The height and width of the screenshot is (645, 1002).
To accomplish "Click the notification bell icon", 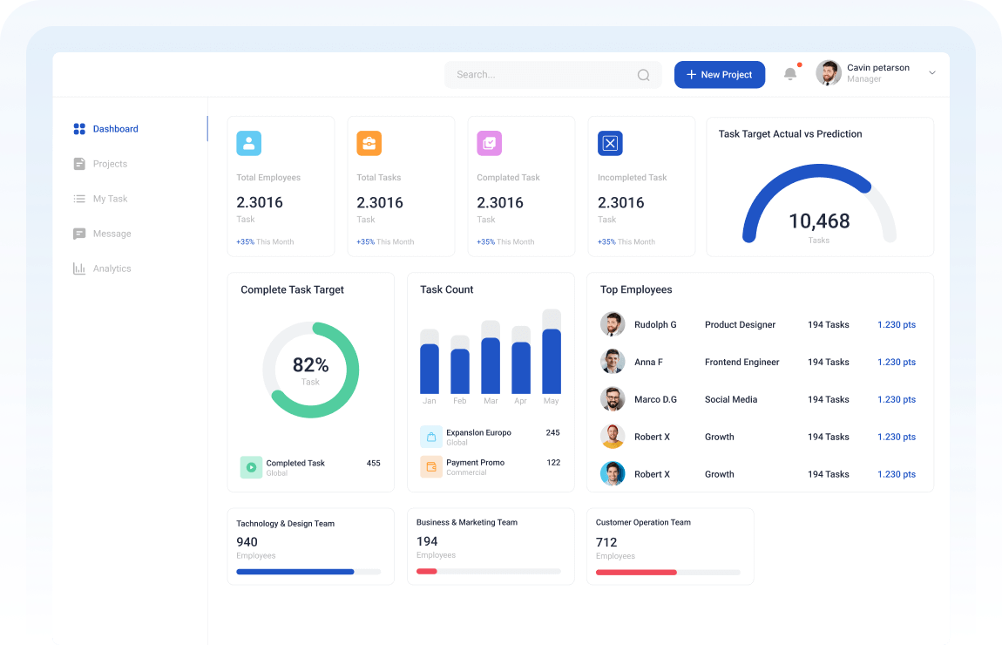I will click(790, 74).
